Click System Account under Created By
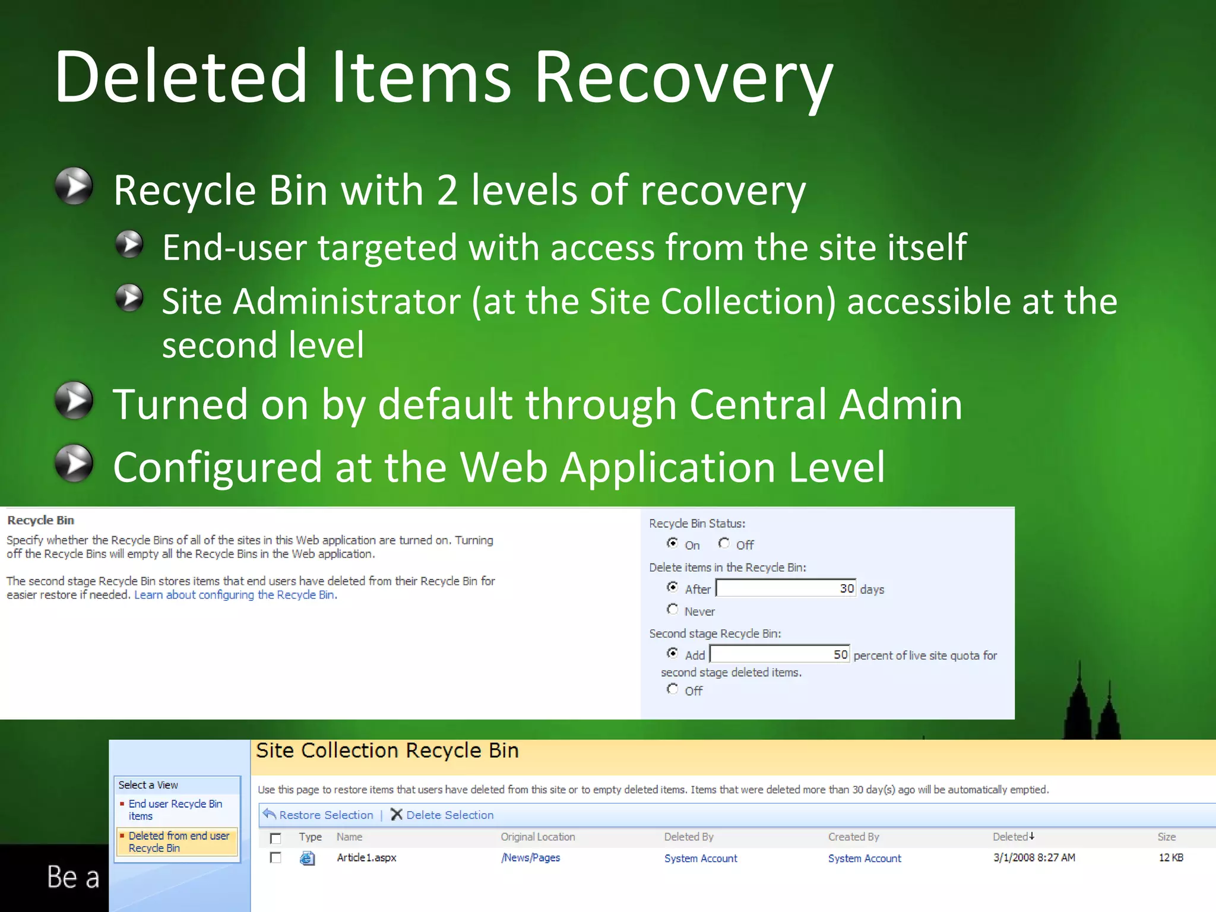Screen dimensions: 1216x912 (x=864, y=859)
